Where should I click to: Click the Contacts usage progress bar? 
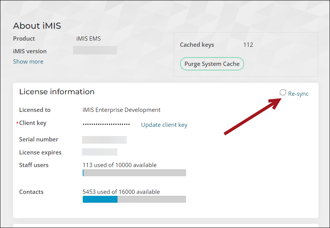(x=134, y=199)
